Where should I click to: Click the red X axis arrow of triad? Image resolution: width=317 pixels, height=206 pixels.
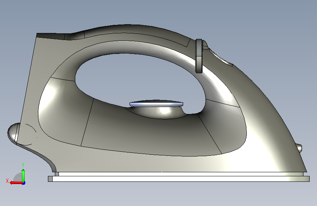(x=16, y=183)
